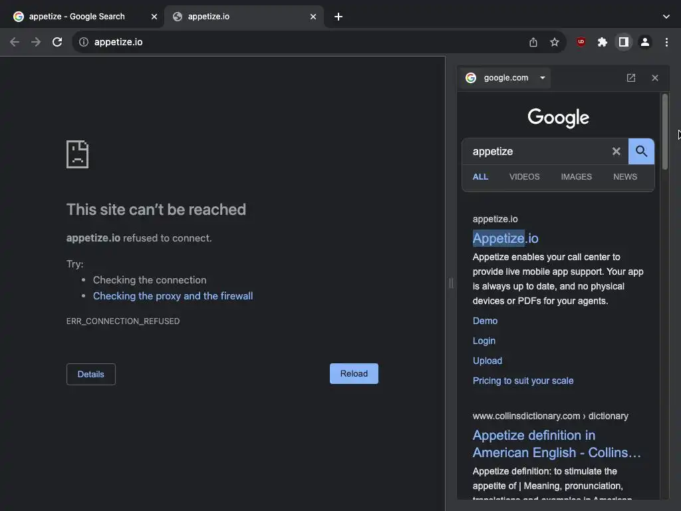Switch to appetize - Google Search tab
Viewport: 681px width, 511px height.
77,17
